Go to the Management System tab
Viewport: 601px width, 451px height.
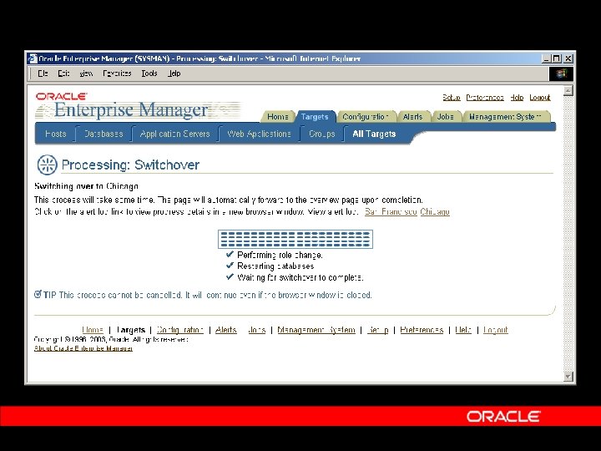tap(505, 117)
